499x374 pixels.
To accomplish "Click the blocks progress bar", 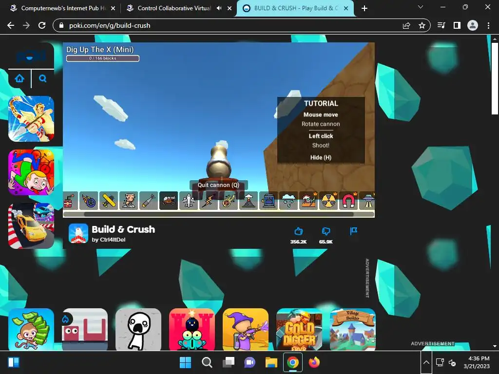I will [x=103, y=58].
